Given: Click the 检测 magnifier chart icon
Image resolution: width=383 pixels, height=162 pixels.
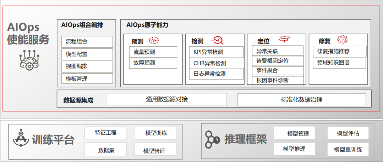Looking at the screenshot, I should [217, 40].
